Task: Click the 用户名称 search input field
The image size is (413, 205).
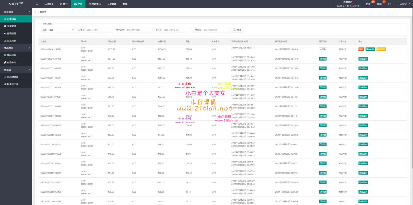Action: coord(139,30)
